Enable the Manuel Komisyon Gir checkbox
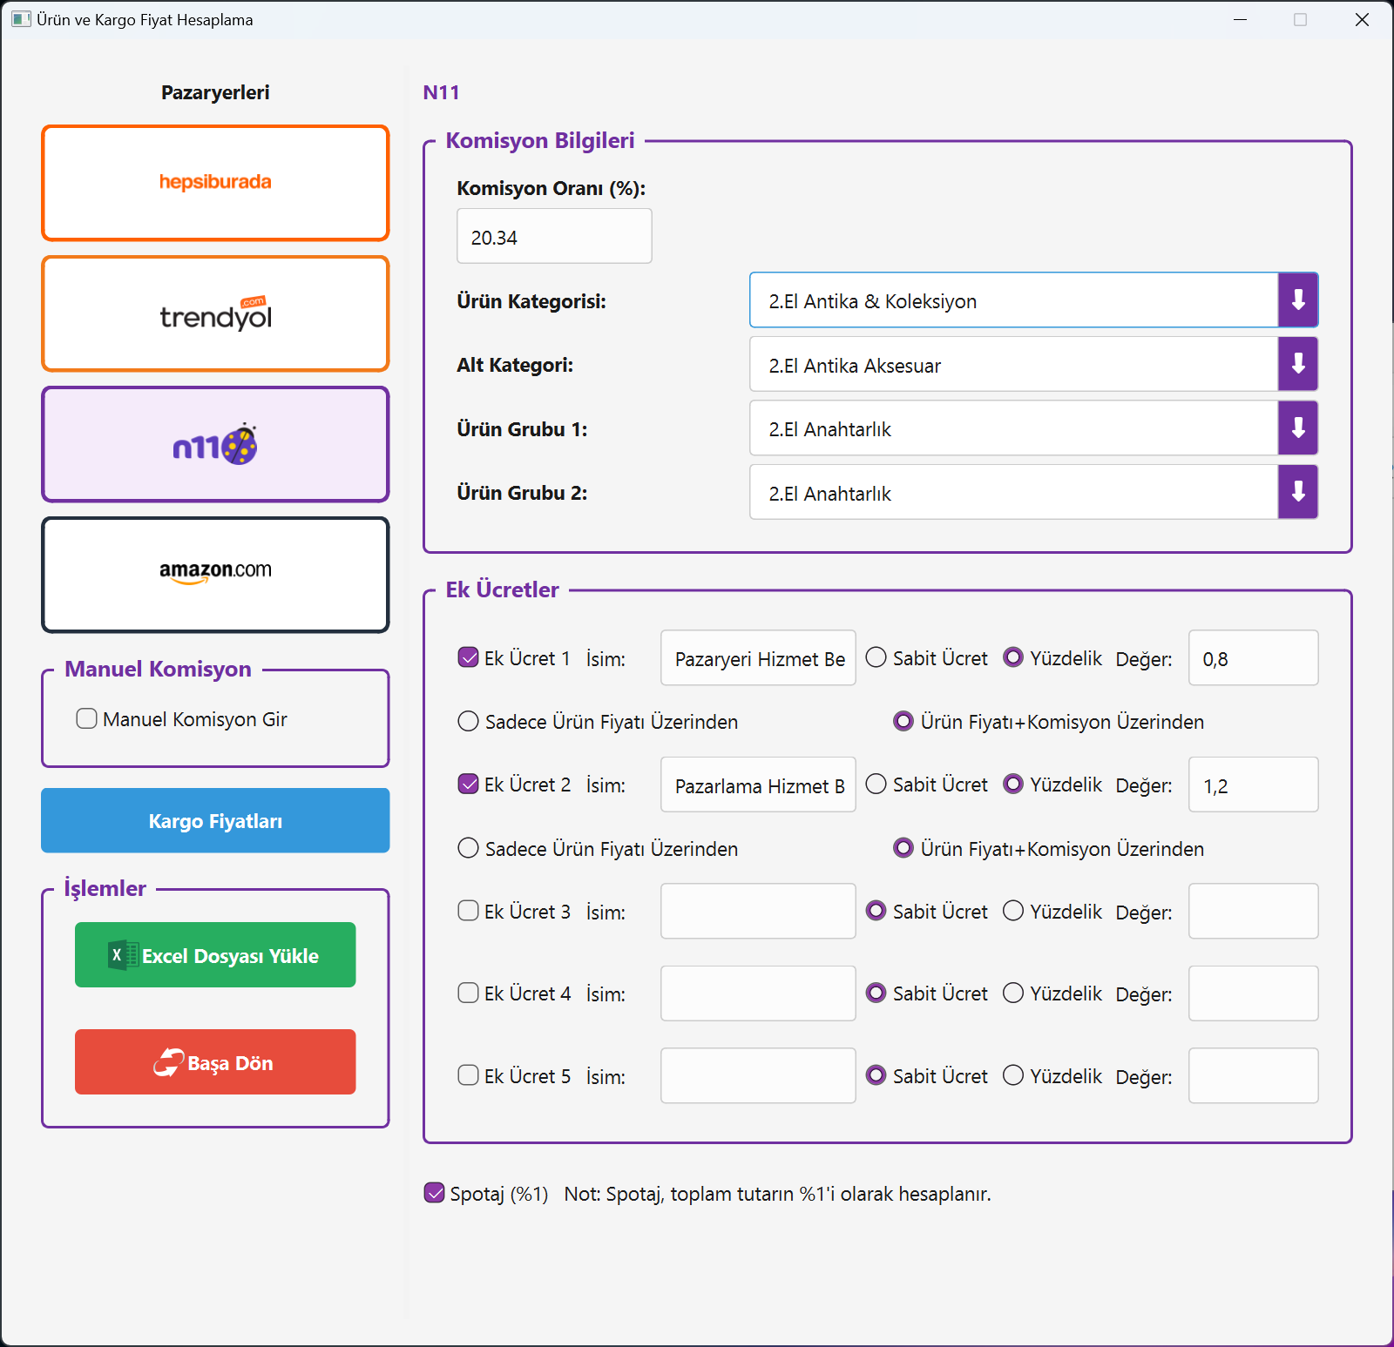The width and height of the screenshot is (1394, 1347). click(86, 718)
